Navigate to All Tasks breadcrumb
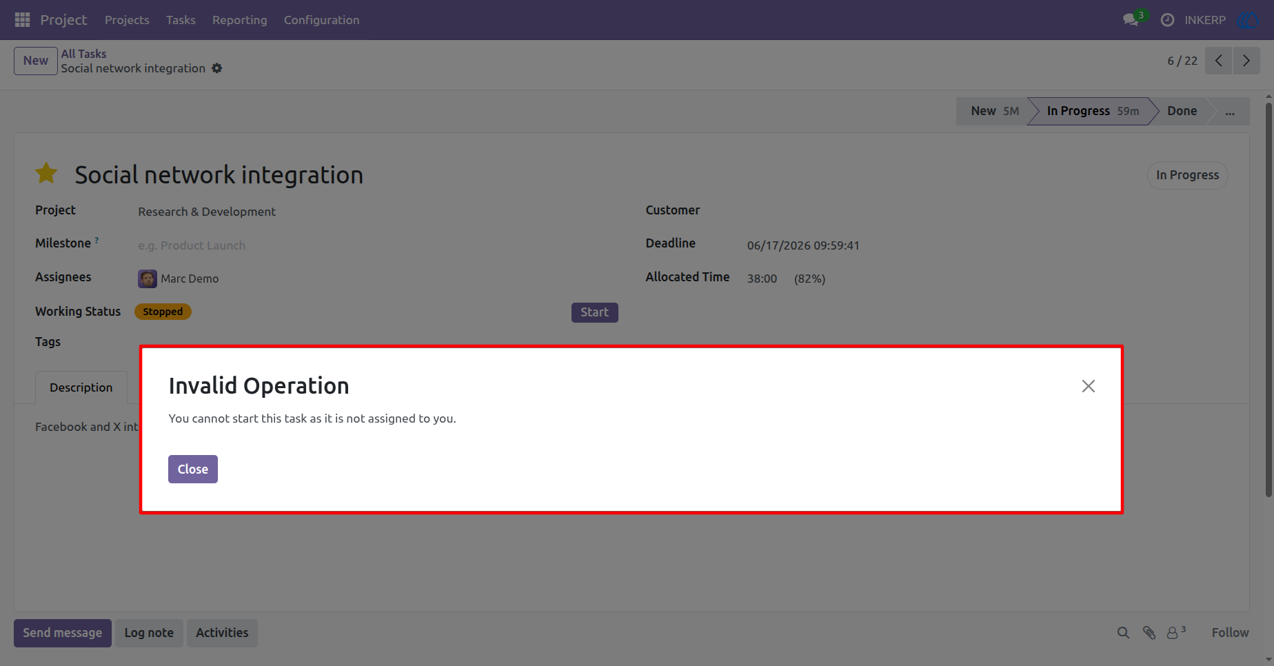 pos(83,53)
